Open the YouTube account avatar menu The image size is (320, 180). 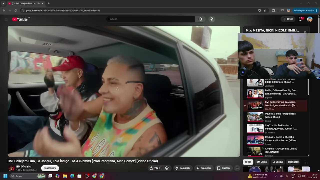(310, 19)
